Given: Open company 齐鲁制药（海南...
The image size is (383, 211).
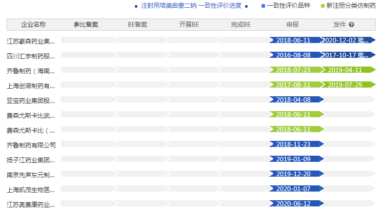Looking at the screenshot, I should point(31,71).
